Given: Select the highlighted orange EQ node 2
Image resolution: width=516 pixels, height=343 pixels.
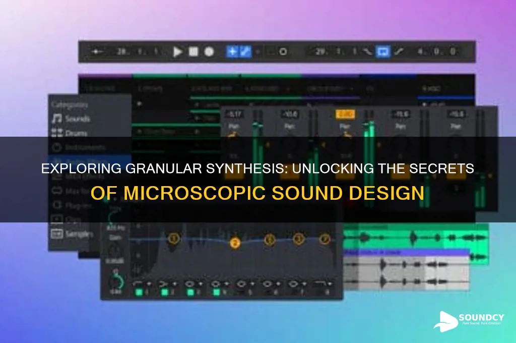Looking at the screenshot, I should 235,243.
